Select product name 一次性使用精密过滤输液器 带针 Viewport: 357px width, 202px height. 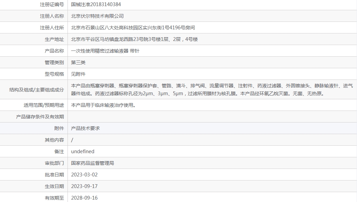[x=105, y=51]
